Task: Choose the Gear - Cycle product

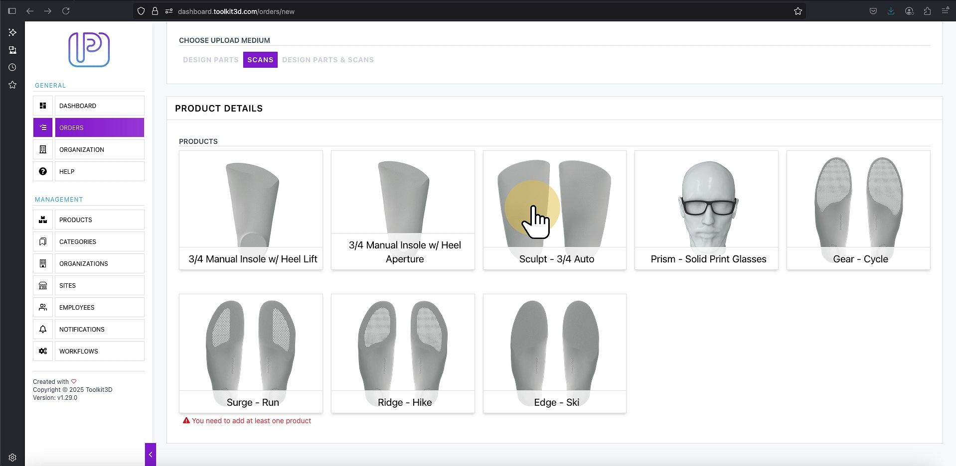Action: pyautogui.click(x=858, y=210)
